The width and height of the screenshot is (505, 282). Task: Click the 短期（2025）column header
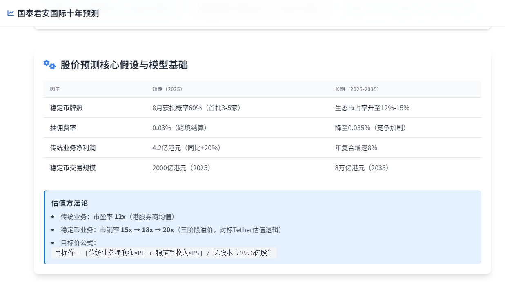167,89
